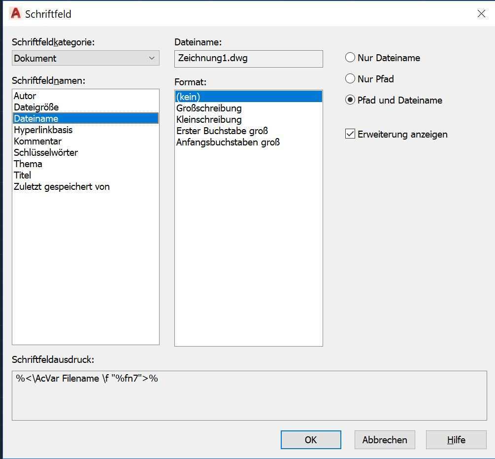
Task: Close the Schriftfeld dialog window
Action: coord(481,14)
